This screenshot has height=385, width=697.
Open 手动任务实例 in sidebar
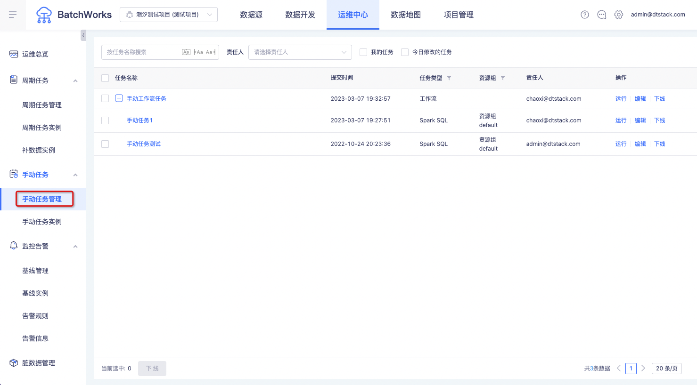coord(42,222)
